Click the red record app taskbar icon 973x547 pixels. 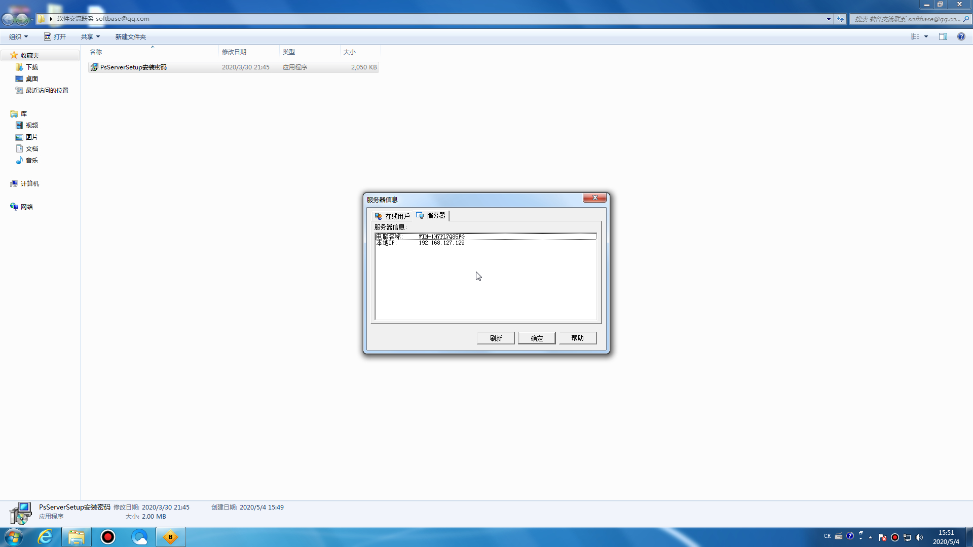coord(108,537)
